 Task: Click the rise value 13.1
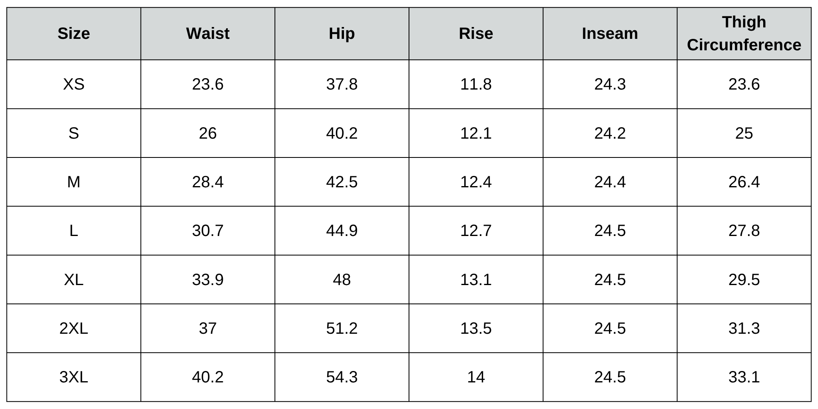pyautogui.click(x=476, y=280)
